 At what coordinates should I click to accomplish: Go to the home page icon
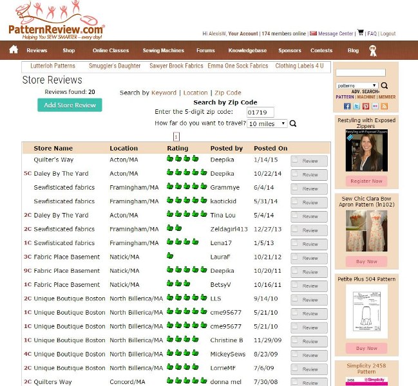point(14,50)
